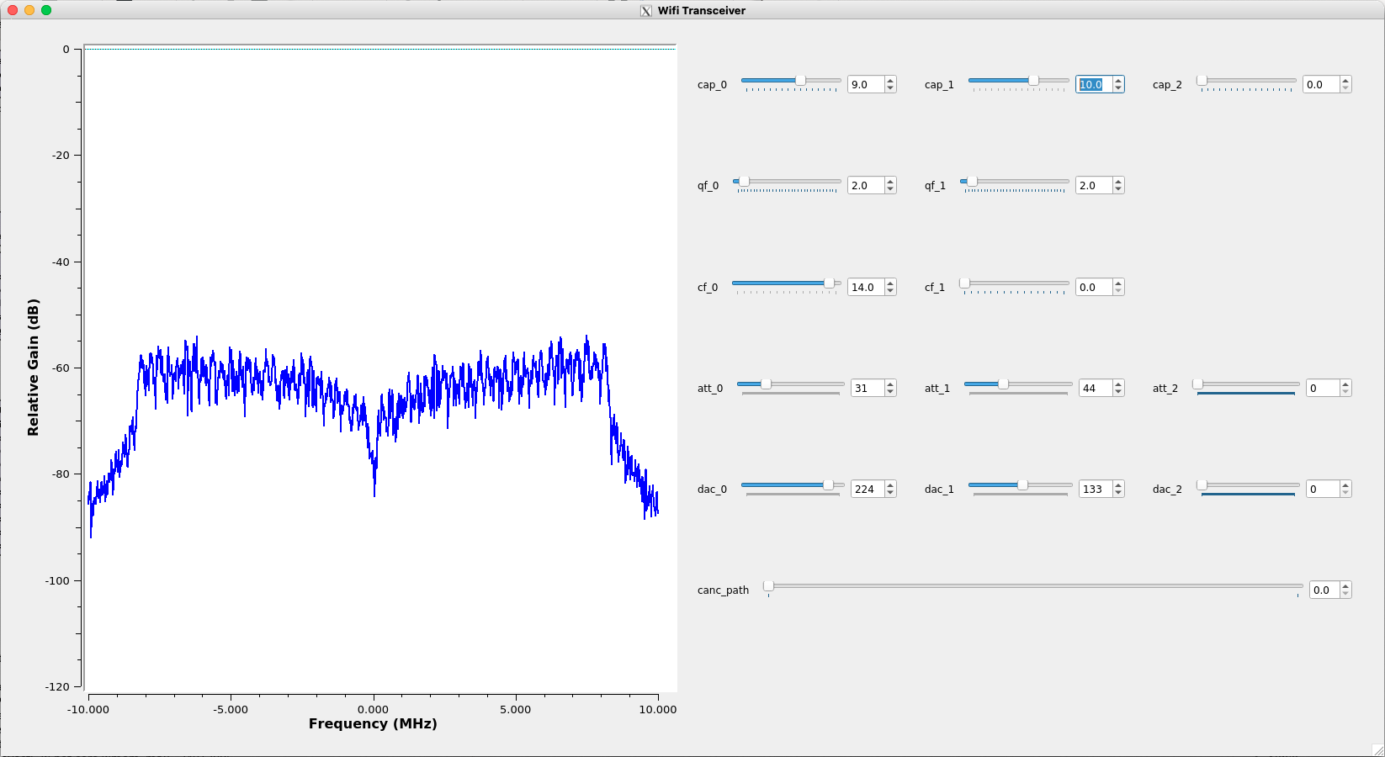Click the cap_0 slider handle

click(x=800, y=81)
